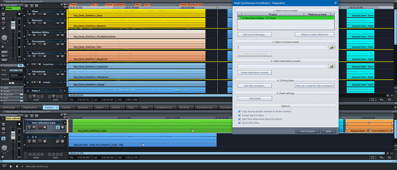Click Start analysis button
Screen dimensions: 397x170
[307, 131]
